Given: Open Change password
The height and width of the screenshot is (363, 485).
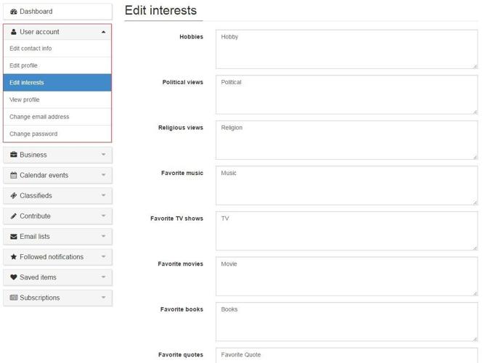Looking at the screenshot, I should point(57,134).
